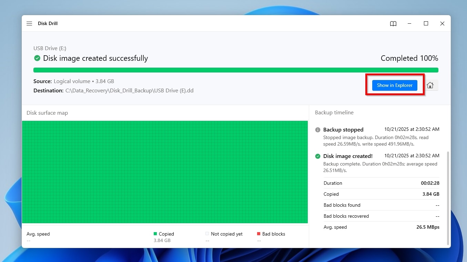Click the green check beside 'Disk image created!'
Viewport: 467px width, 262px height.
tap(317, 156)
